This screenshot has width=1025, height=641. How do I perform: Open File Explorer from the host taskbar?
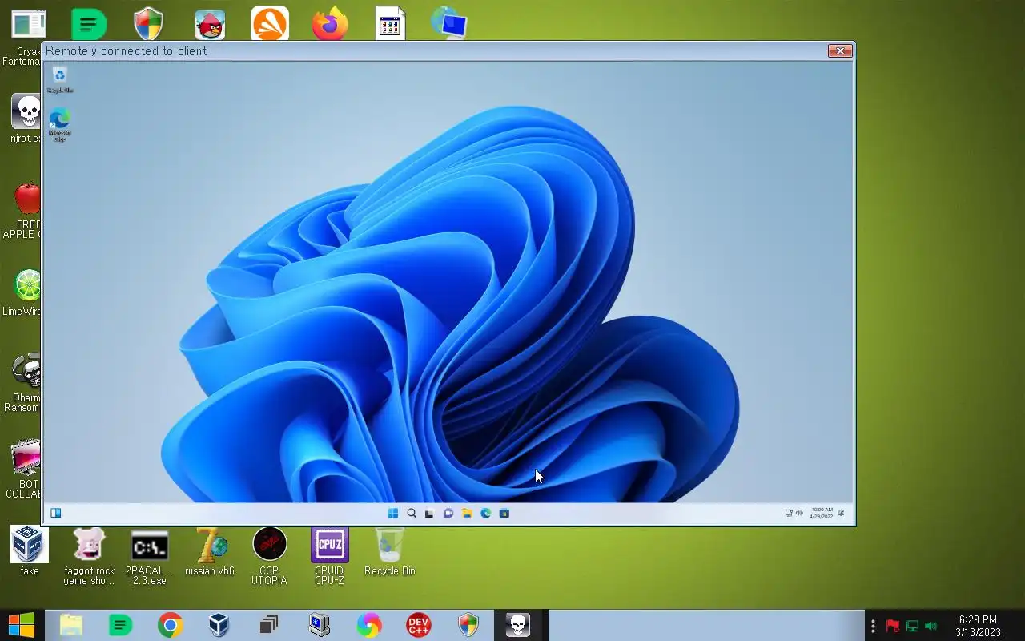coord(71,625)
